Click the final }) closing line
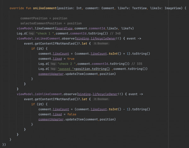 click(x=4, y=145)
